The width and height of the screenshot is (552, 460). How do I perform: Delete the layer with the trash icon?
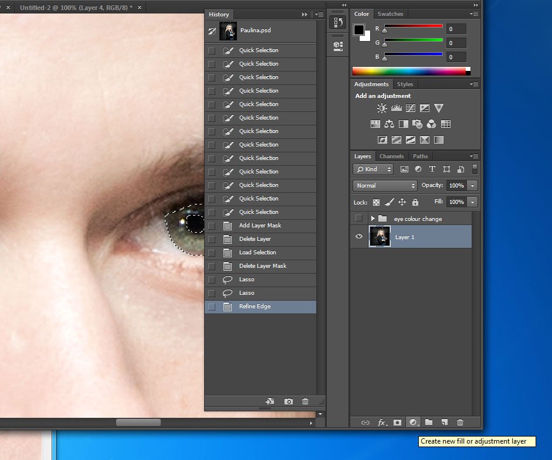point(460,422)
